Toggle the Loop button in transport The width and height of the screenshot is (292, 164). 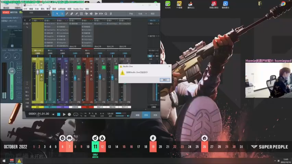76,114
